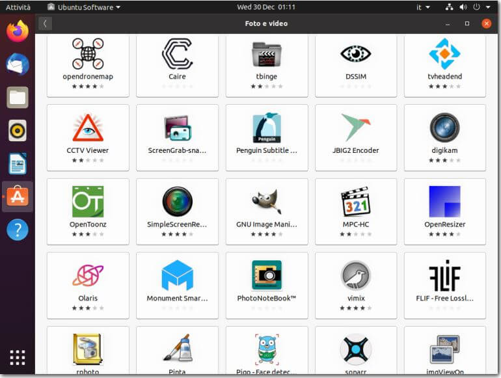Click the 'opendronemap' label
This screenshot has width=501, height=378.
[x=88, y=77]
